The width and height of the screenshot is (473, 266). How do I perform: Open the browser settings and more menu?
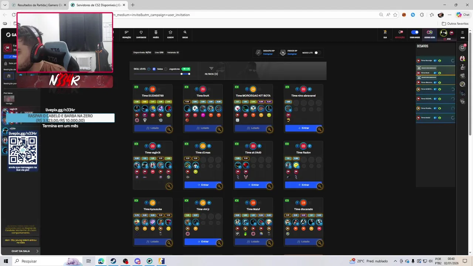[x=450, y=15]
